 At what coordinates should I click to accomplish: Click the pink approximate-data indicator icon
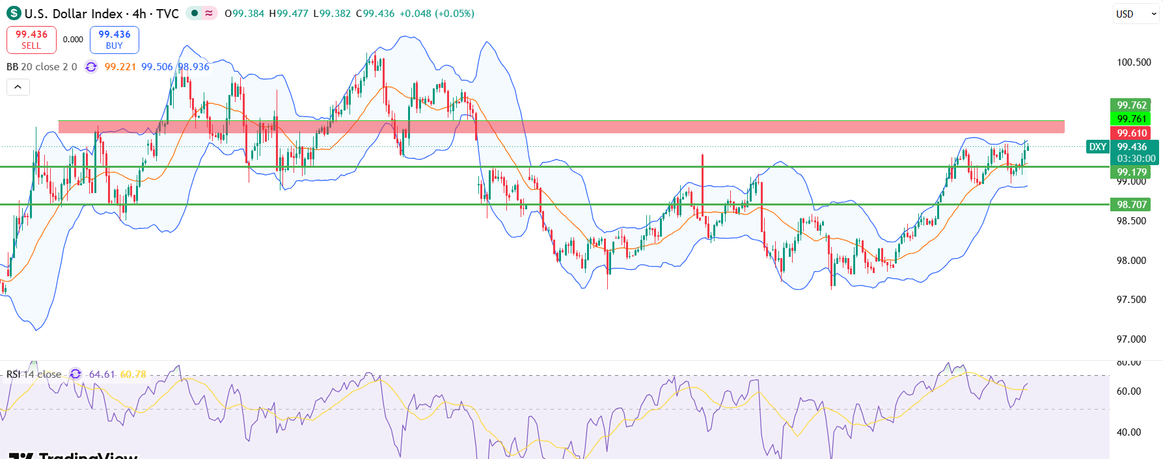point(209,13)
